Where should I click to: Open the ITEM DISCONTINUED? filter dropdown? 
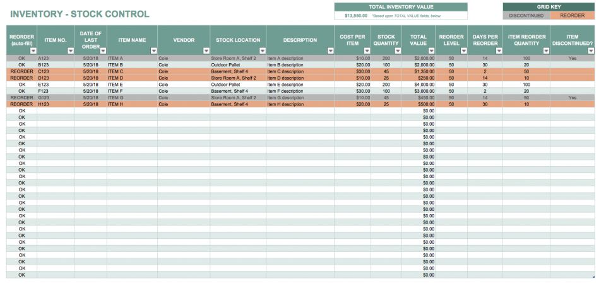[x=590, y=51]
